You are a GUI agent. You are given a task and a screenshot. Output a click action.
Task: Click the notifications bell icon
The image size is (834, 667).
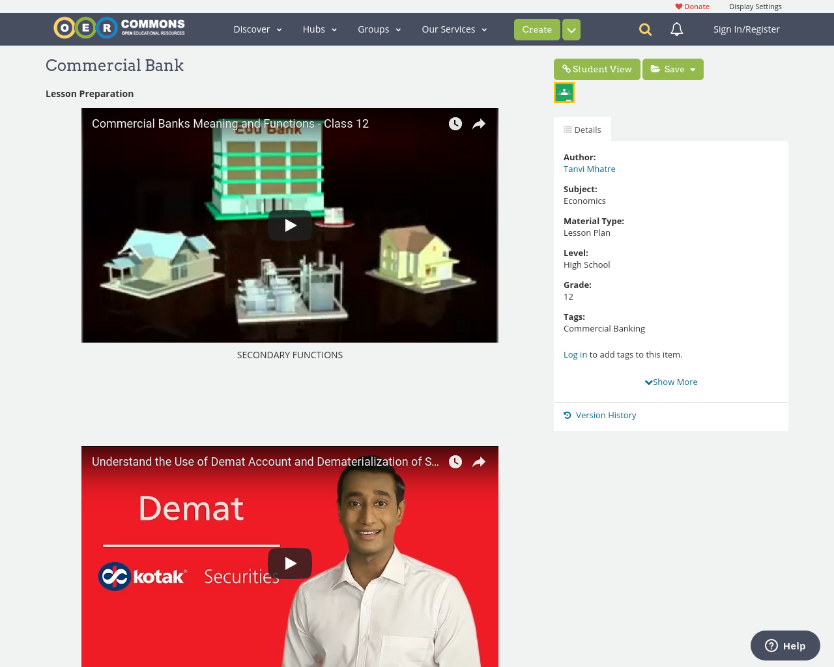click(676, 29)
